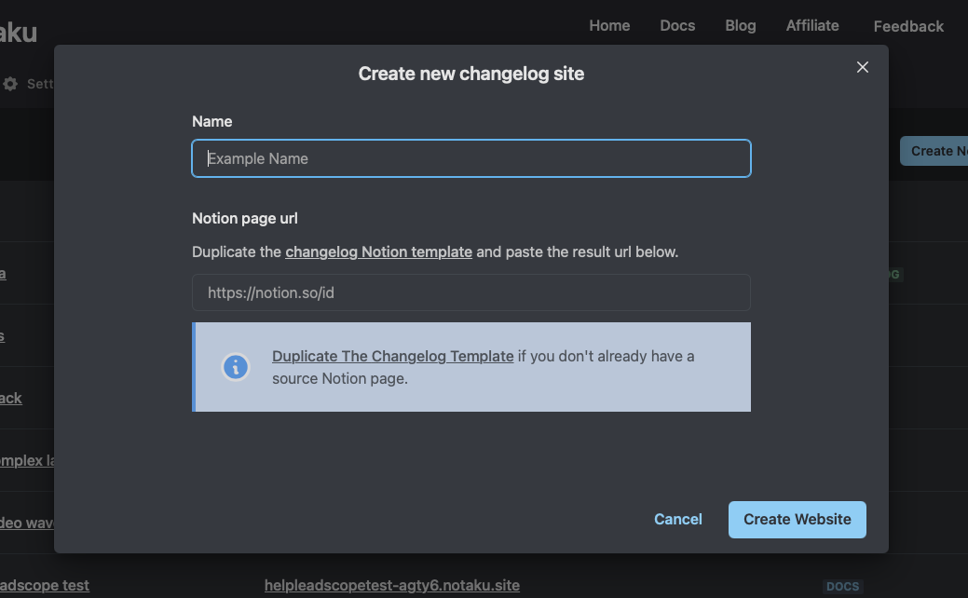
Task: Navigate to the Blog page
Action: (740, 25)
